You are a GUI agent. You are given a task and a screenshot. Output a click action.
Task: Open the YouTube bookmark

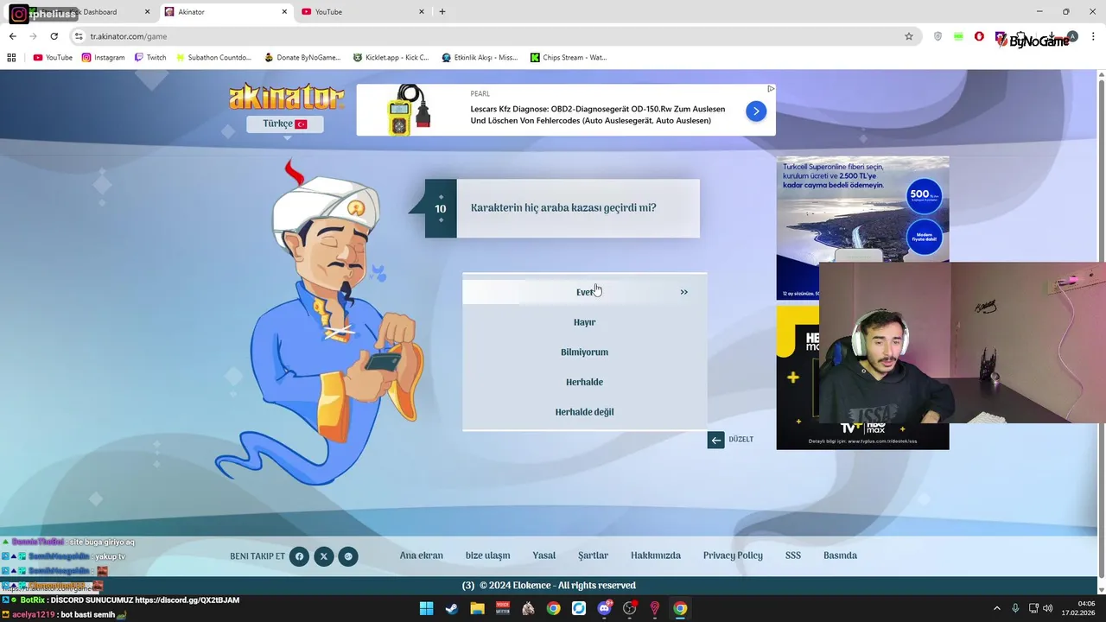[x=53, y=58]
